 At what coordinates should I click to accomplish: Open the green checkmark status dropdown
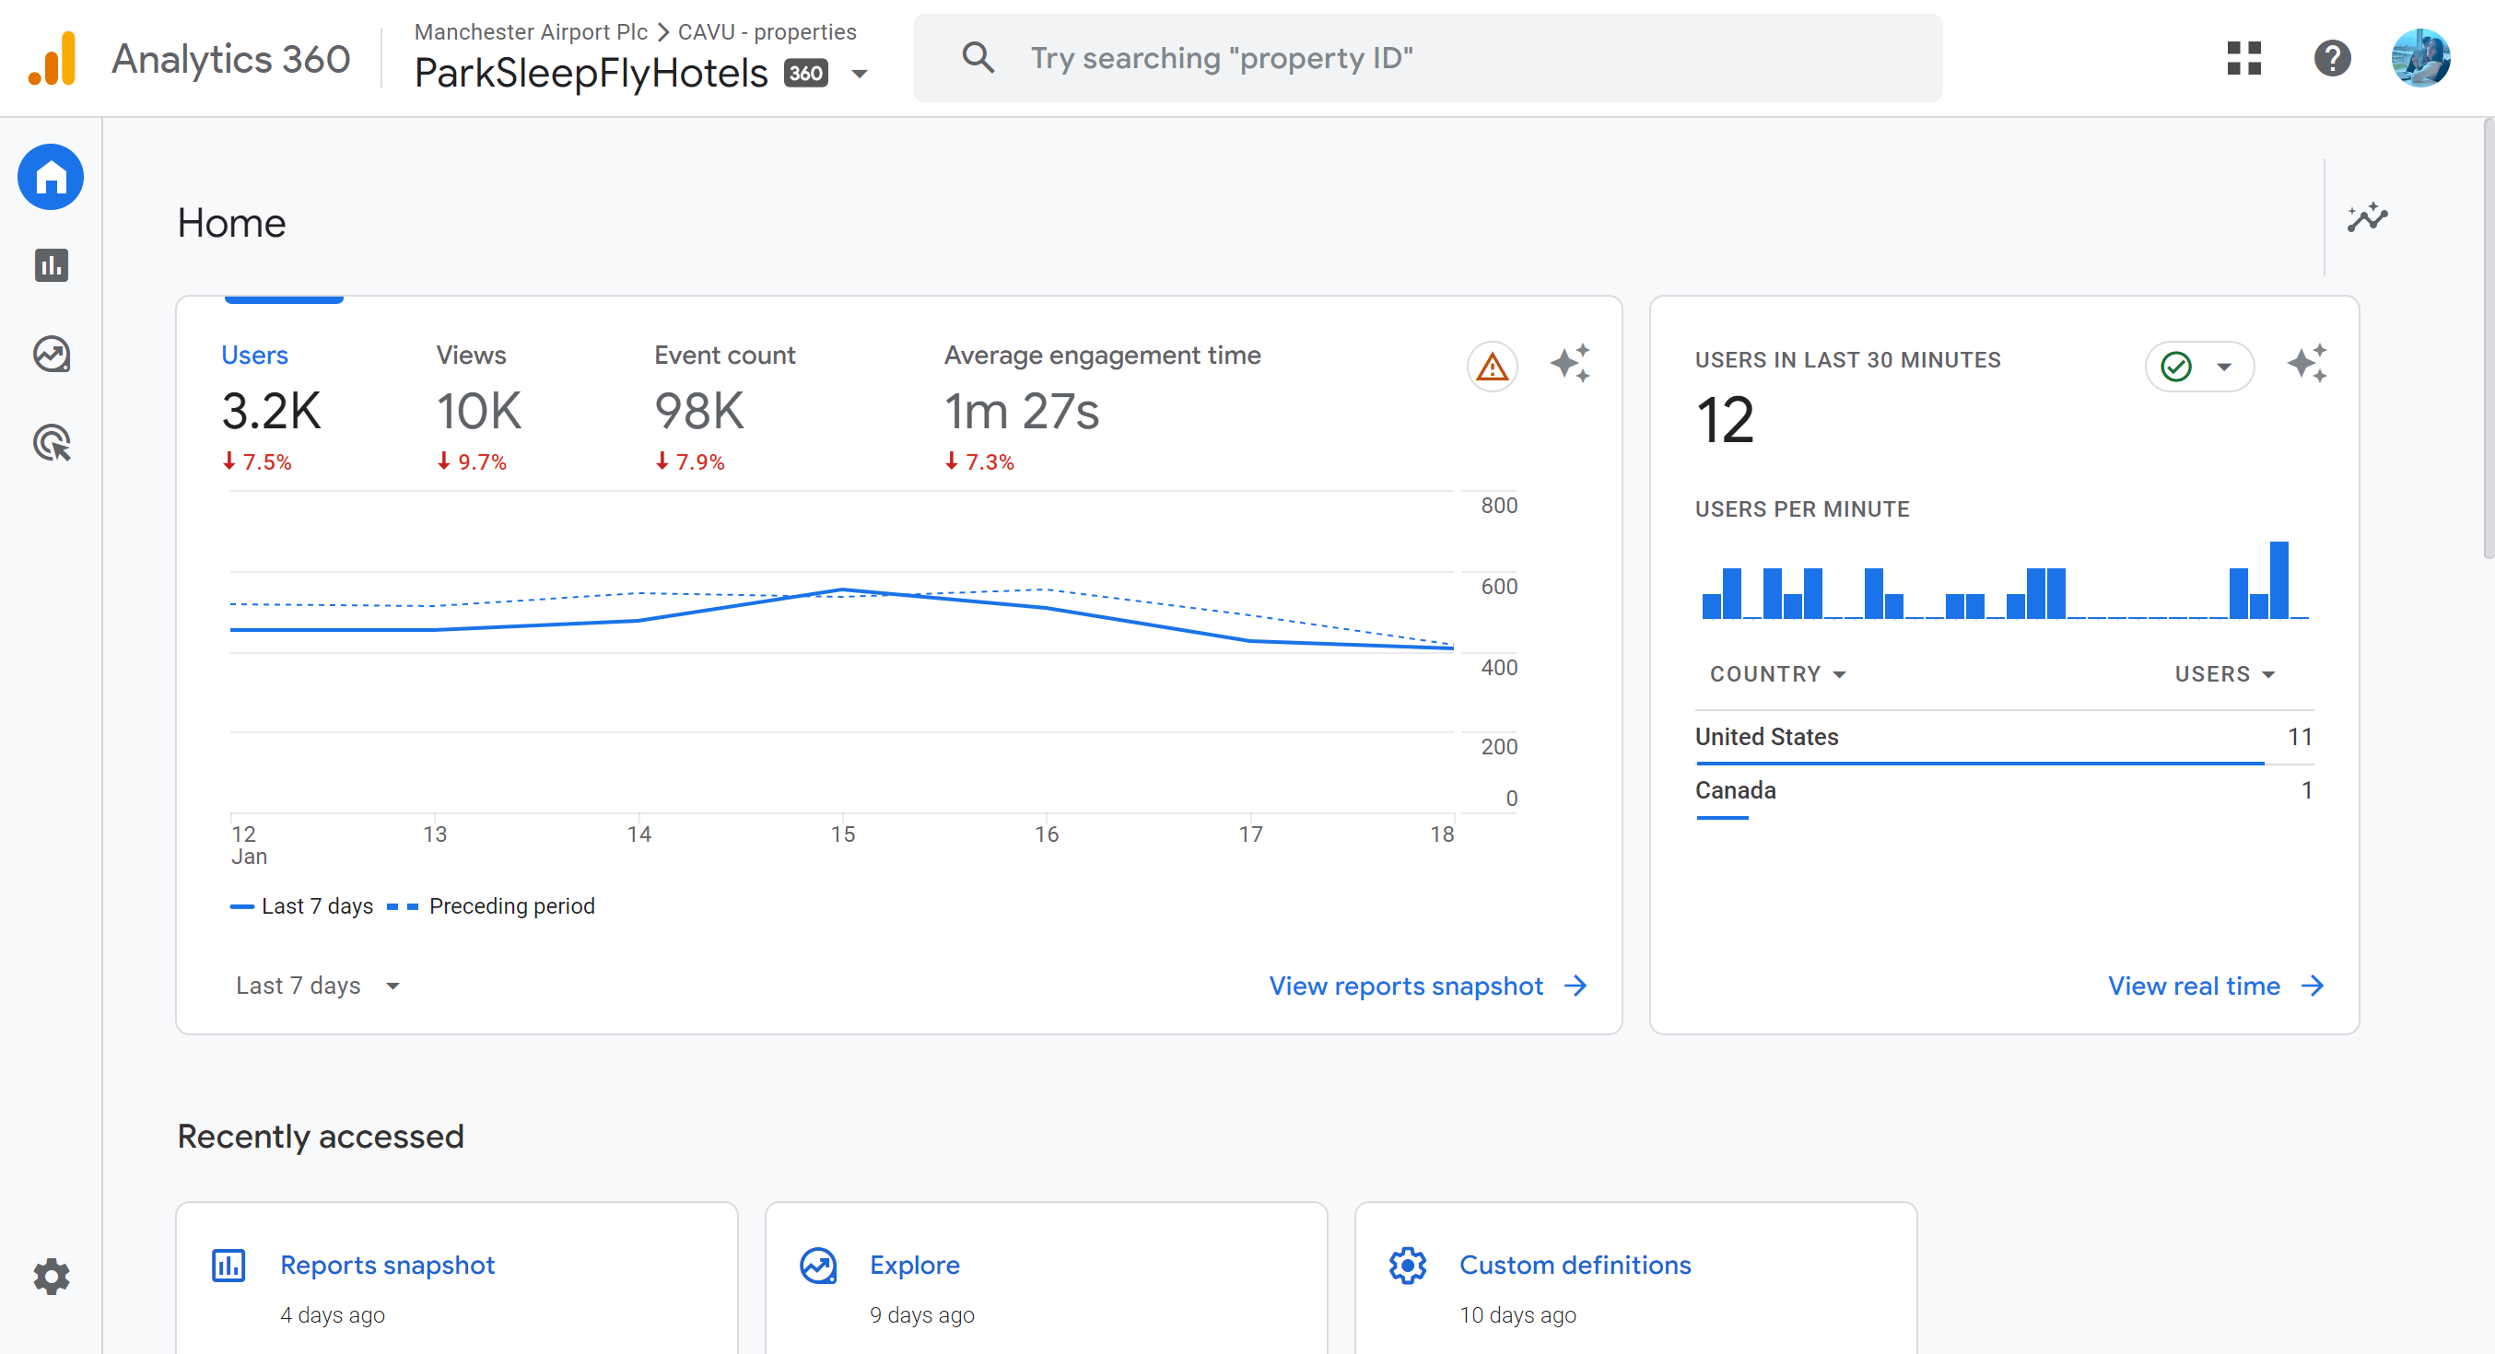click(x=2198, y=368)
